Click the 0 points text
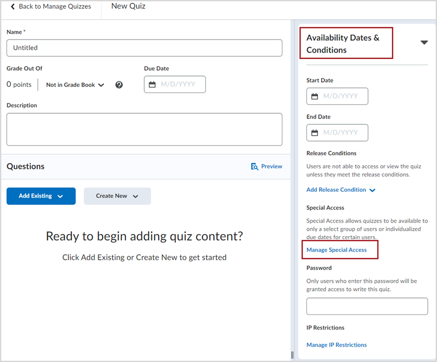437x362 pixels. [x=19, y=85]
